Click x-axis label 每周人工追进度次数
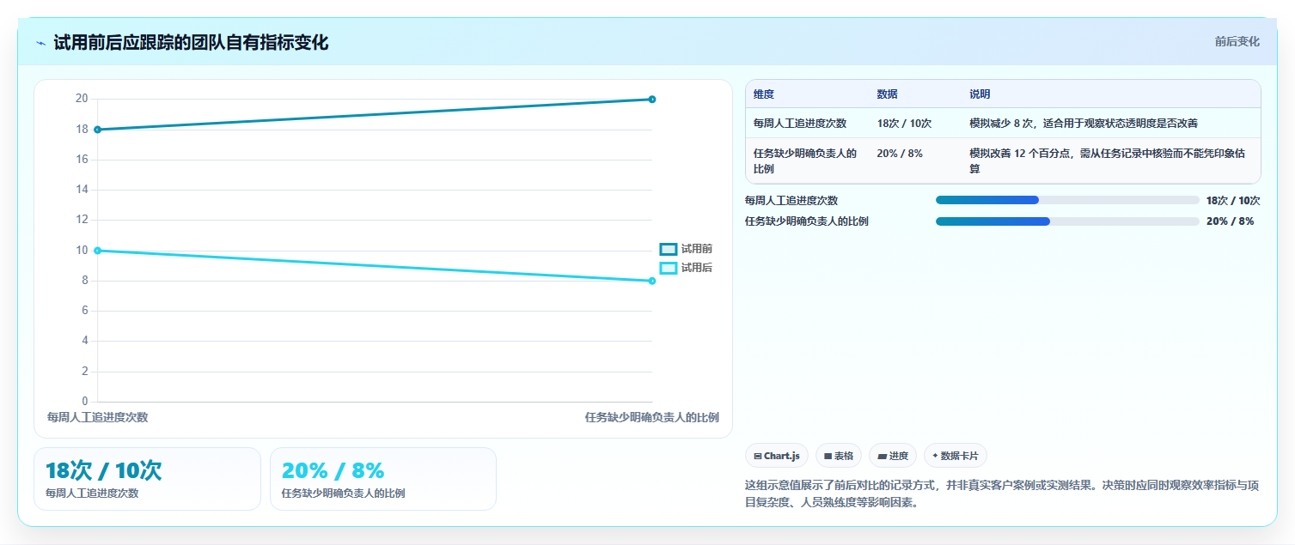The image size is (1295, 545). pyautogui.click(x=97, y=417)
